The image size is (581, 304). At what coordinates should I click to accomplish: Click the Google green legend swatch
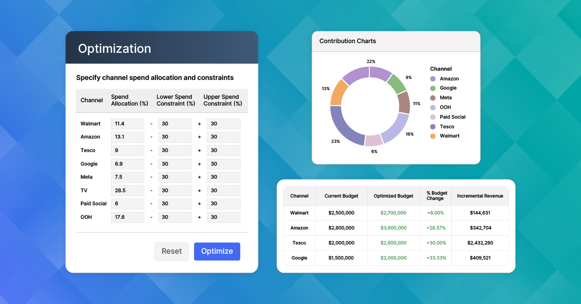pos(433,88)
